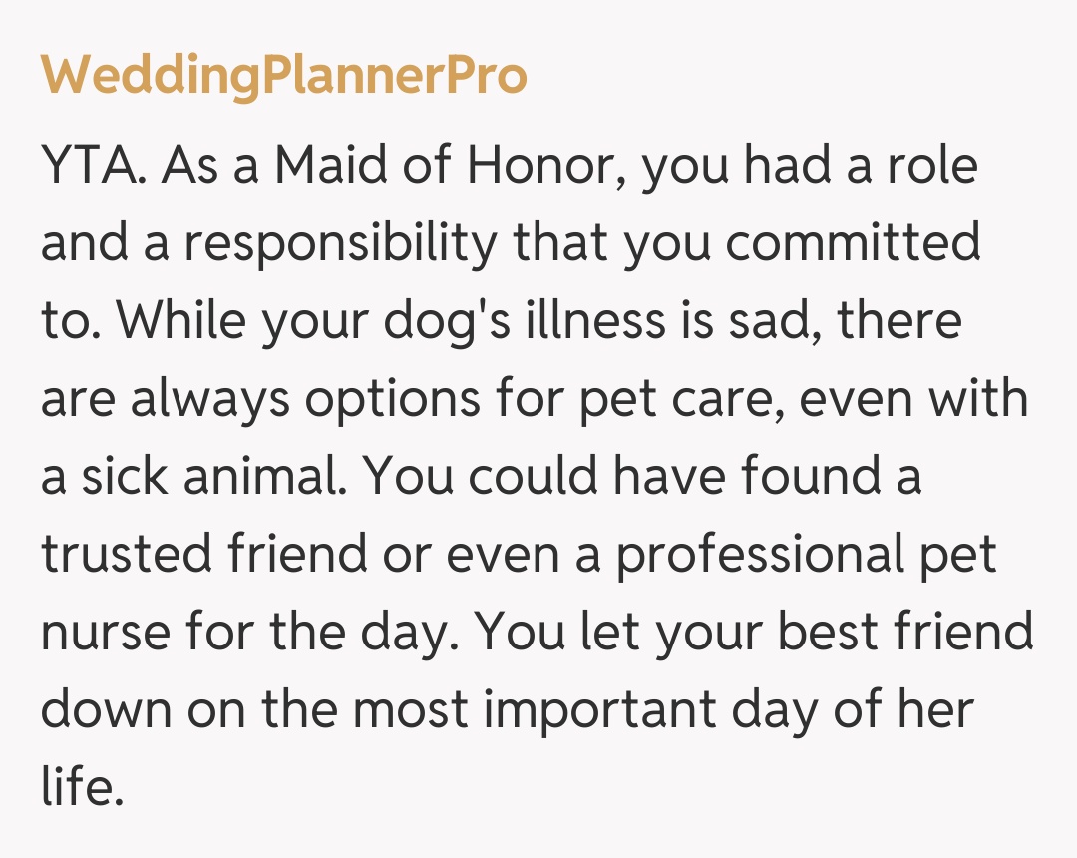Click the word "committed" in the comment
Screen dimensions: 1077x858
(853, 245)
